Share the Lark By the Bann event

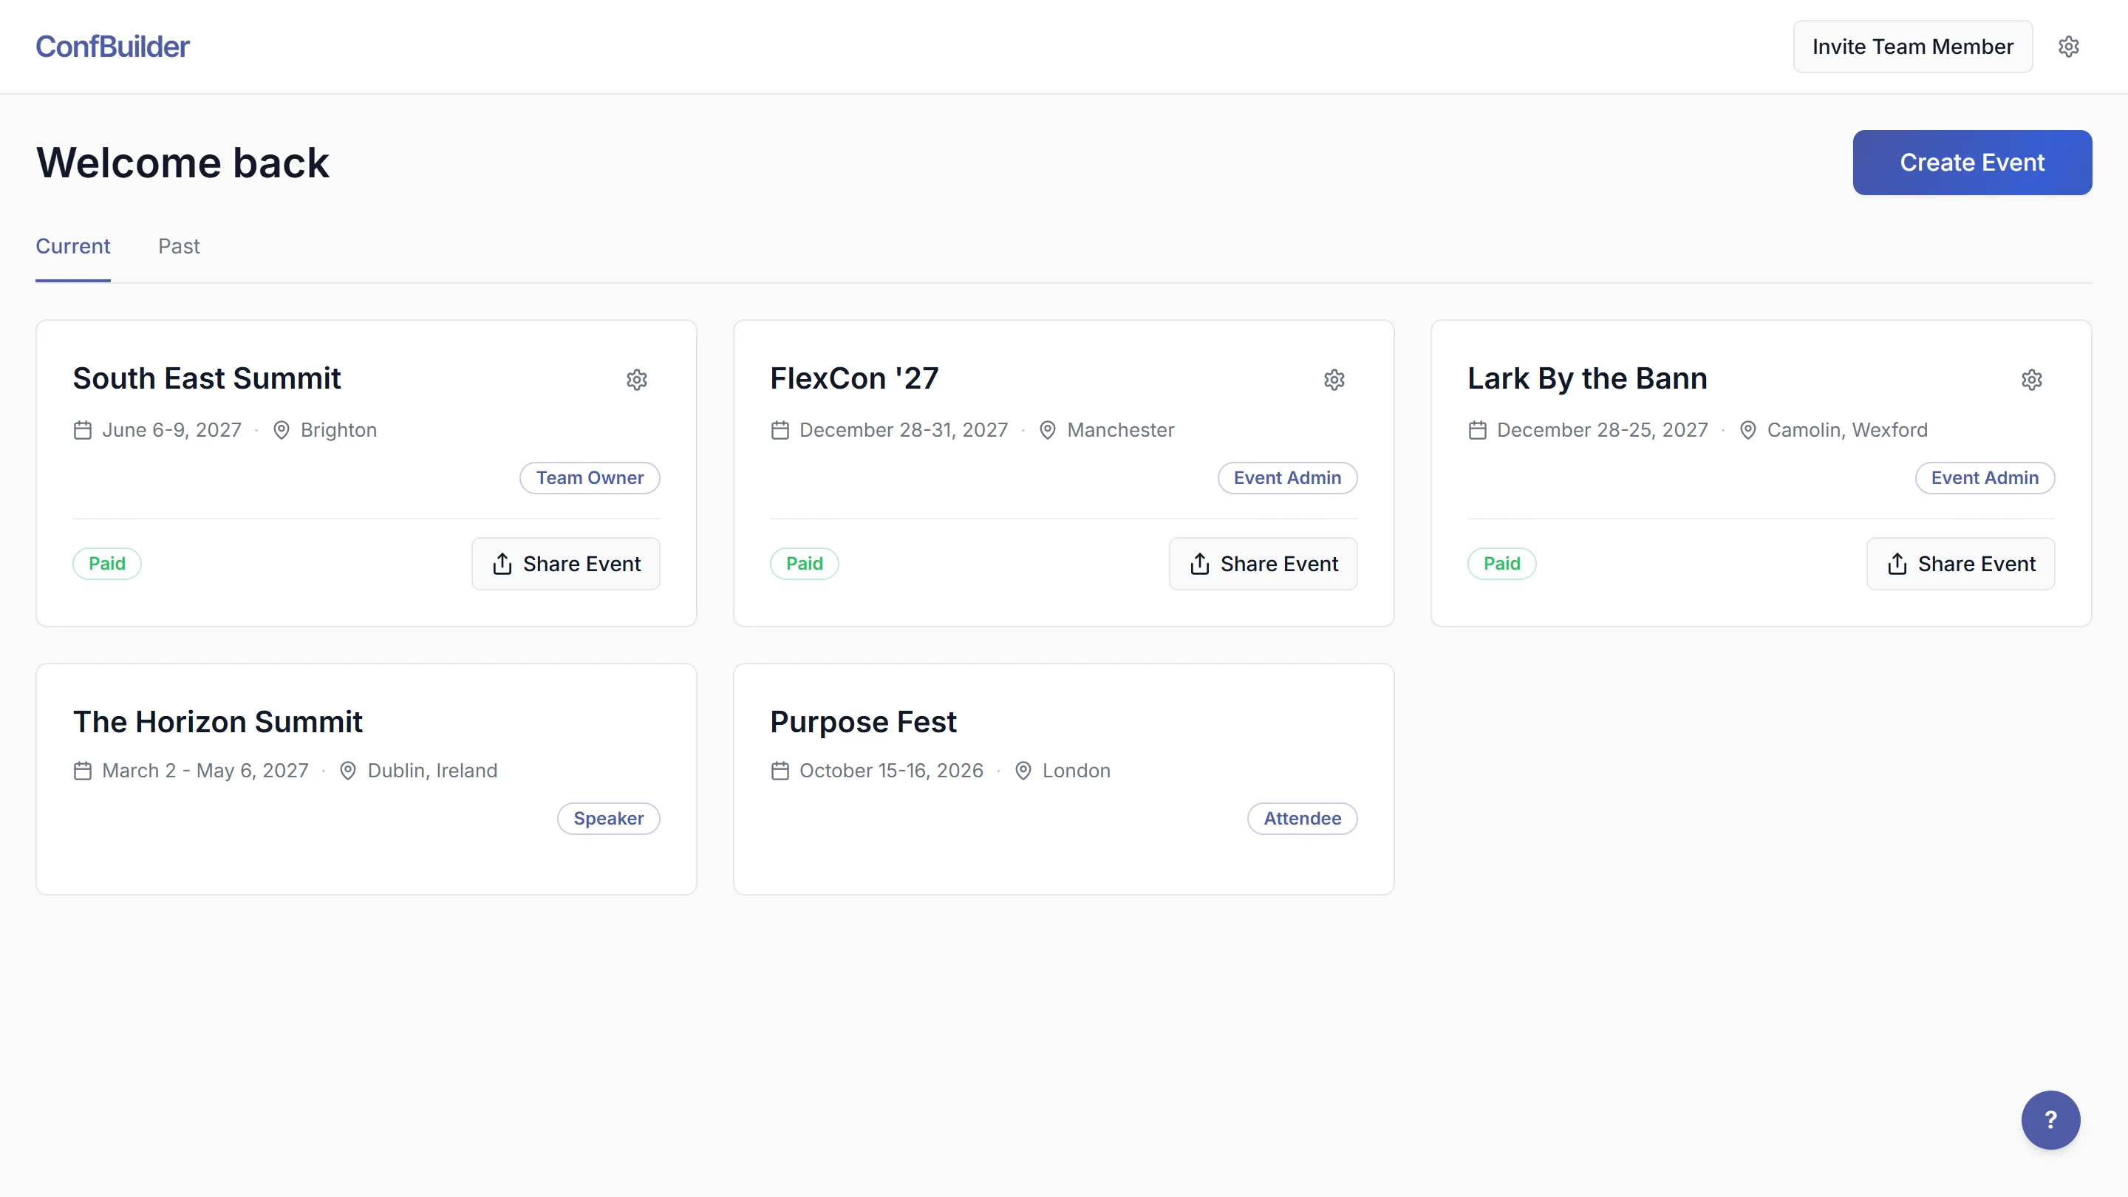click(1960, 563)
